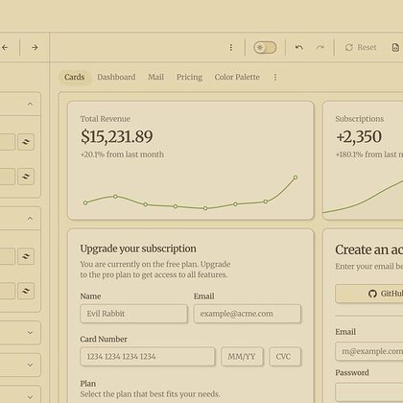
Task: Expand the third sidebar section chevron
Action: tap(30, 333)
